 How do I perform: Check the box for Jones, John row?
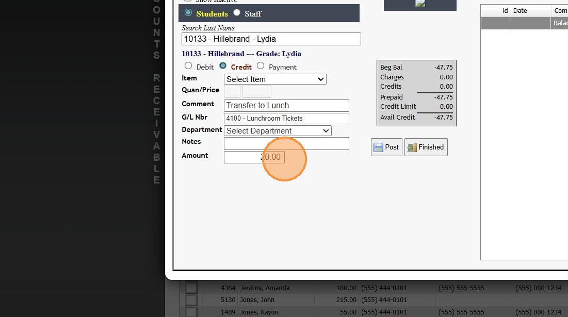(x=191, y=300)
